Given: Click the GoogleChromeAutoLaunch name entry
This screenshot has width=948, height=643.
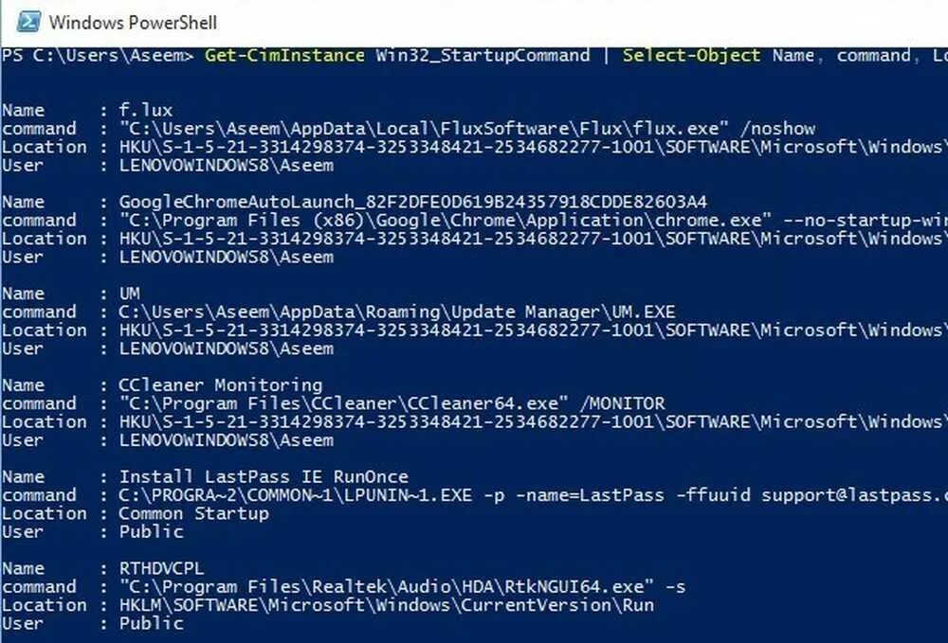Looking at the screenshot, I should click(413, 202).
